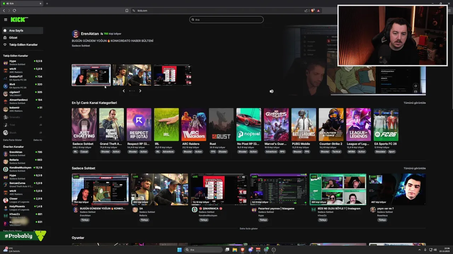The width and height of the screenshot is (453, 254).
Task: Open Task View on taskbar
Action: 227,250
